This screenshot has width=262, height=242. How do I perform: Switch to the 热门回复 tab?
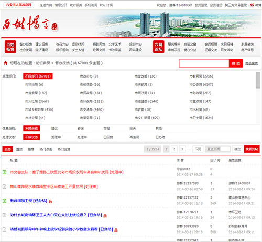coord(64,149)
